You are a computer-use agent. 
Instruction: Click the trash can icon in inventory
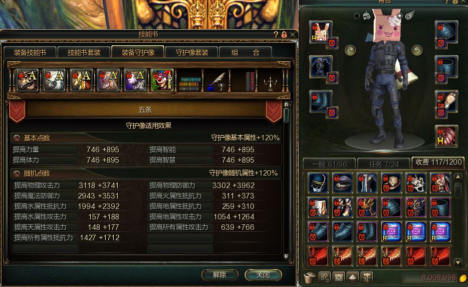310,277
